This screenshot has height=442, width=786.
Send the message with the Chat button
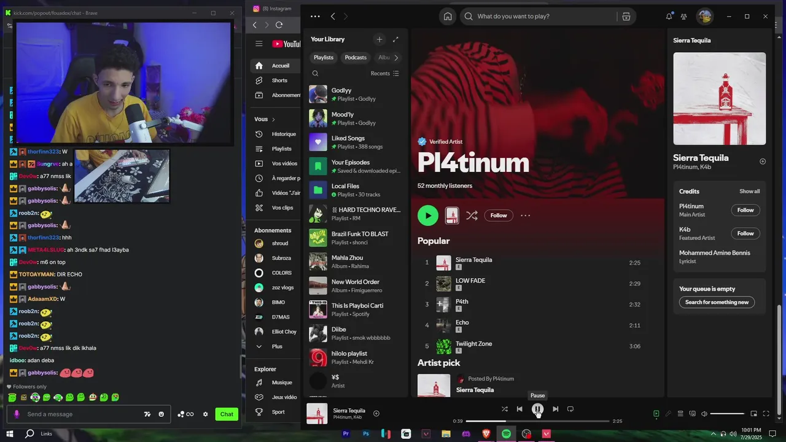click(227, 414)
